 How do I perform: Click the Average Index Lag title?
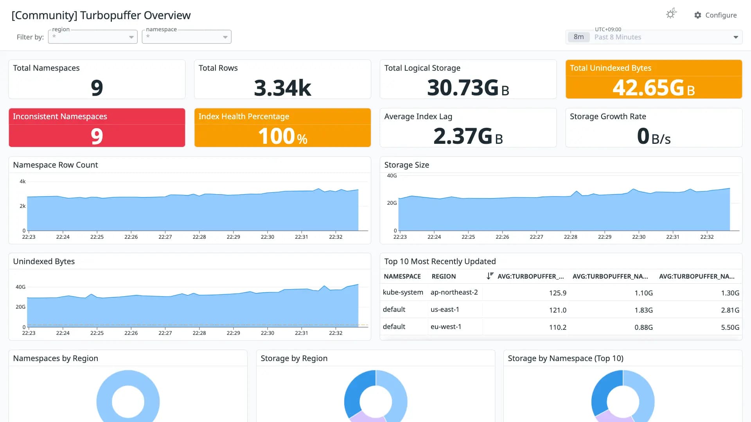point(418,116)
